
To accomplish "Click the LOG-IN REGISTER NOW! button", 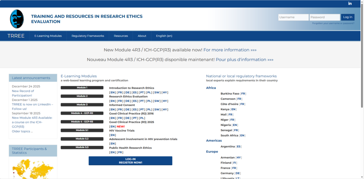I will [x=130, y=161].
